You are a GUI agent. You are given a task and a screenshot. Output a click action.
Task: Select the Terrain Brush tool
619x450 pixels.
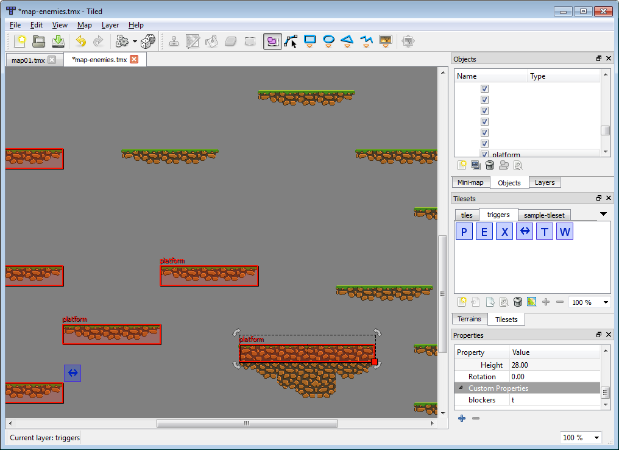pyautogui.click(x=193, y=41)
